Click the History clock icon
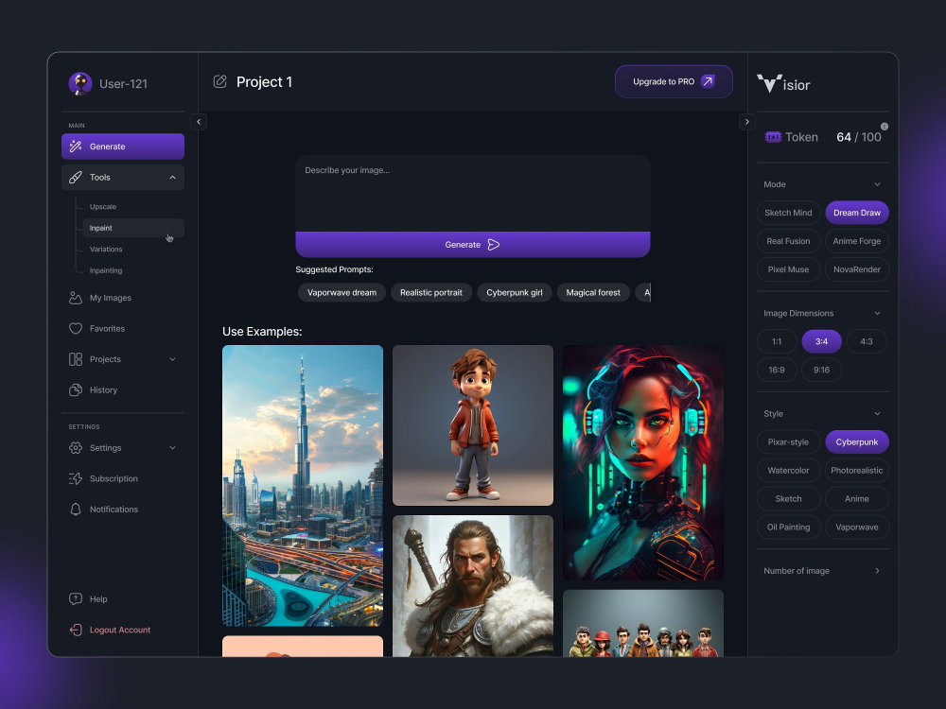Image resolution: width=946 pixels, height=709 pixels. coord(76,390)
